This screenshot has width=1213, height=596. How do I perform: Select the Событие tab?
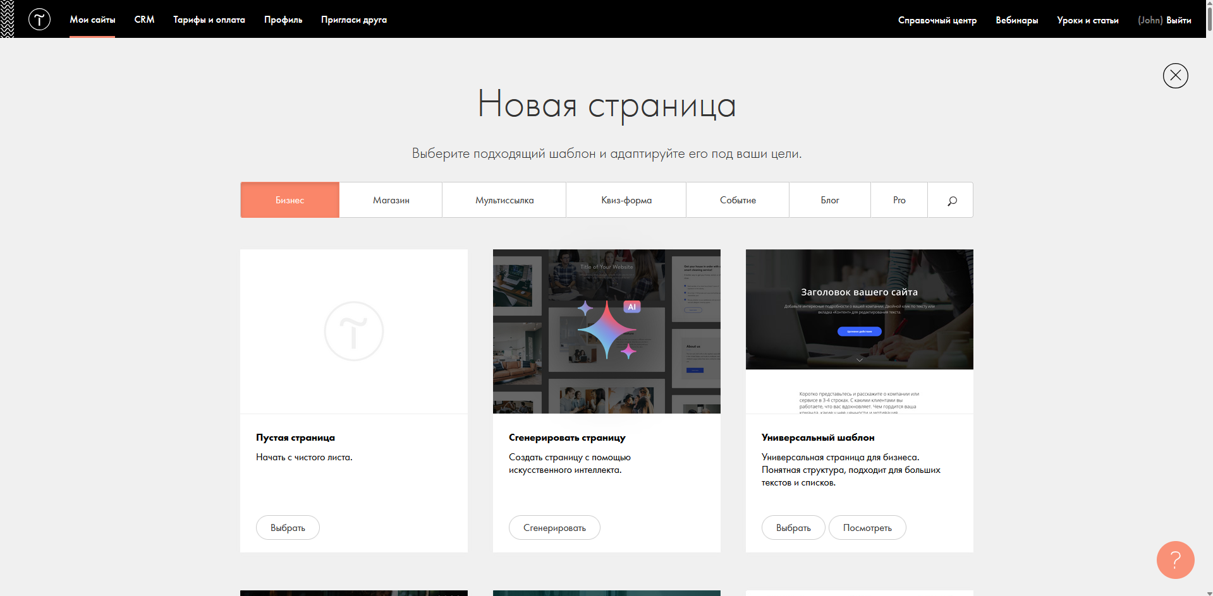point(737,200)
